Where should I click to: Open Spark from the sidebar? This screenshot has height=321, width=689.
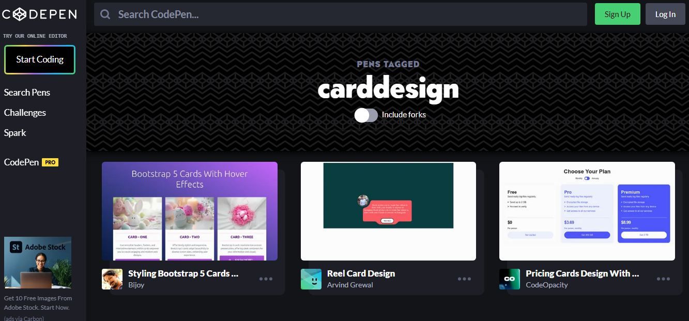14,133
